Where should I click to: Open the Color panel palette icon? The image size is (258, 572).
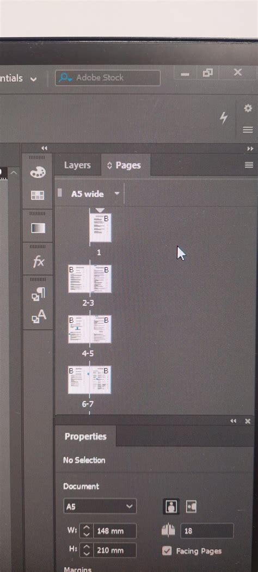coord(38,173)
